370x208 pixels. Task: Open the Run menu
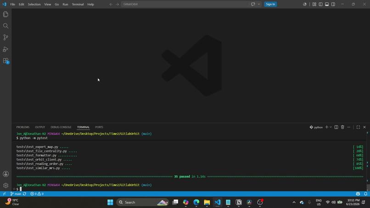click(65, 4)
